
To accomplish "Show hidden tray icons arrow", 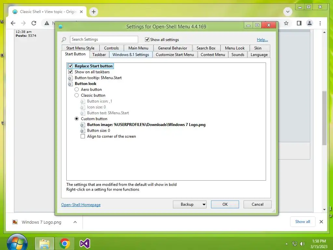I will tap(286, 244).
